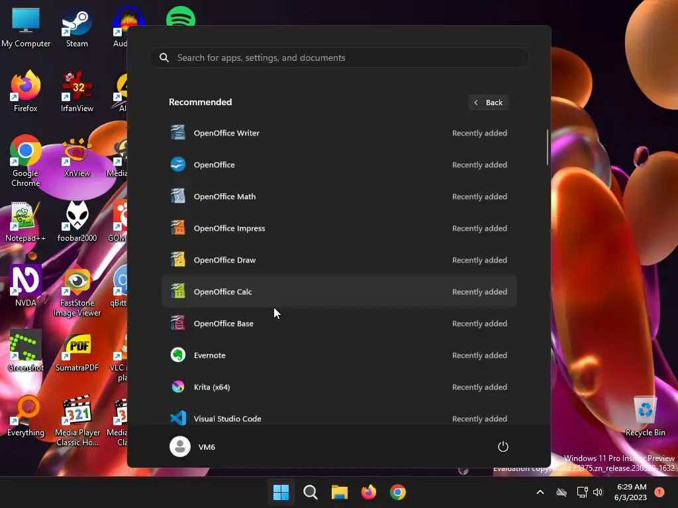Click the "VM6" user name text

point(207,447)
